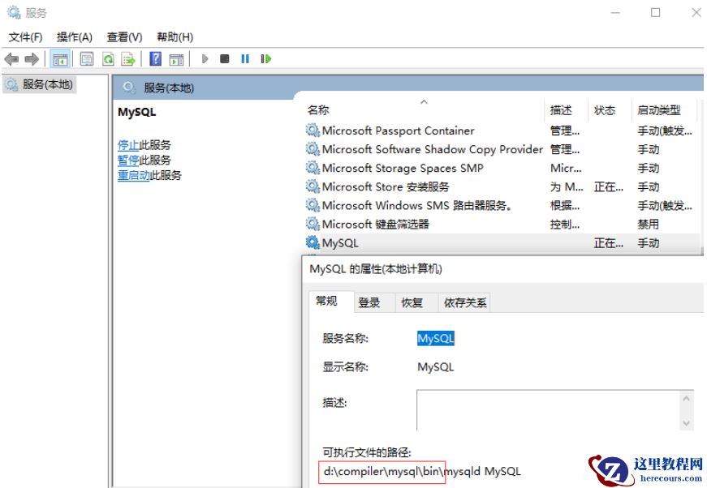Sort by the 描述 column header
707x488 pixels.
561,110
